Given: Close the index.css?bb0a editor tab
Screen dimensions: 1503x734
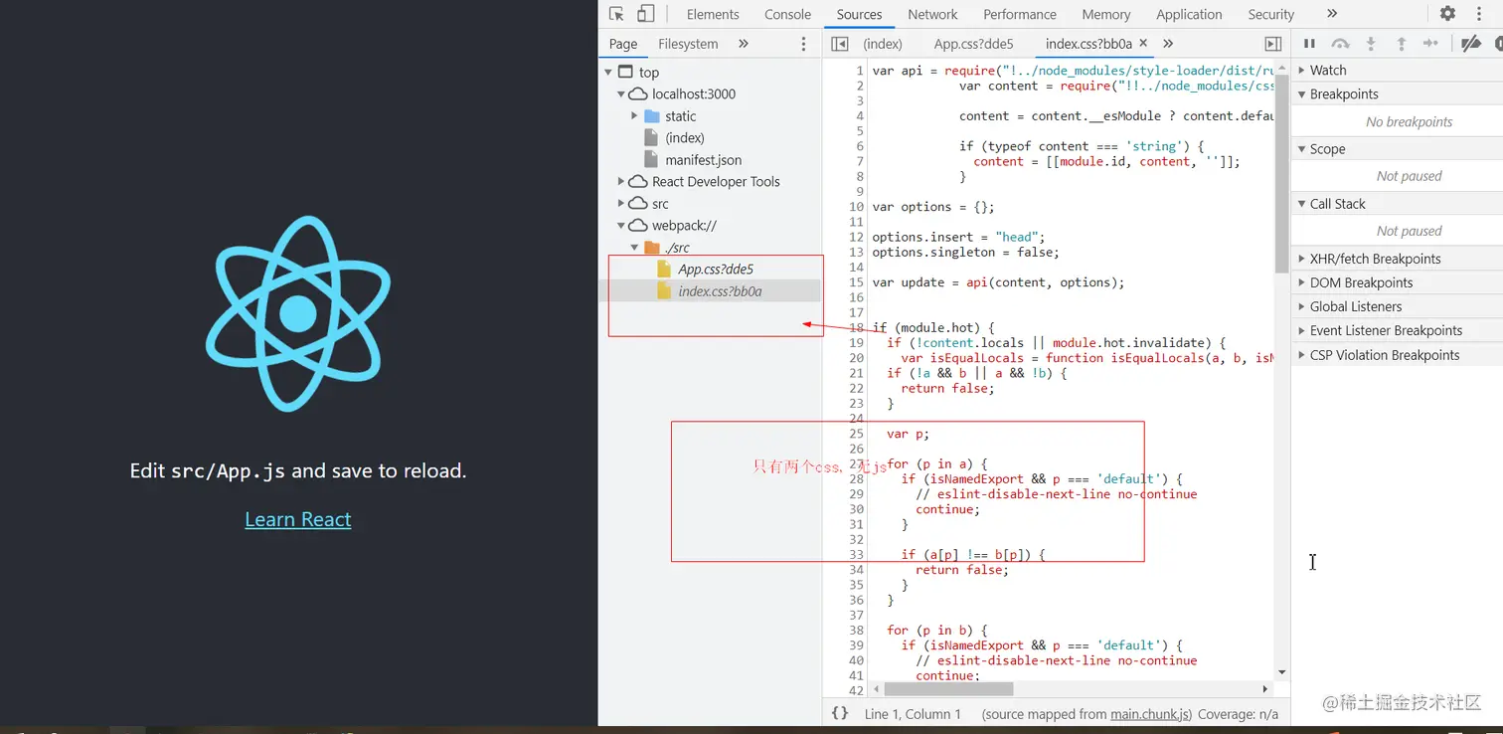Looking at the screenshot, I should point(1143,43).
